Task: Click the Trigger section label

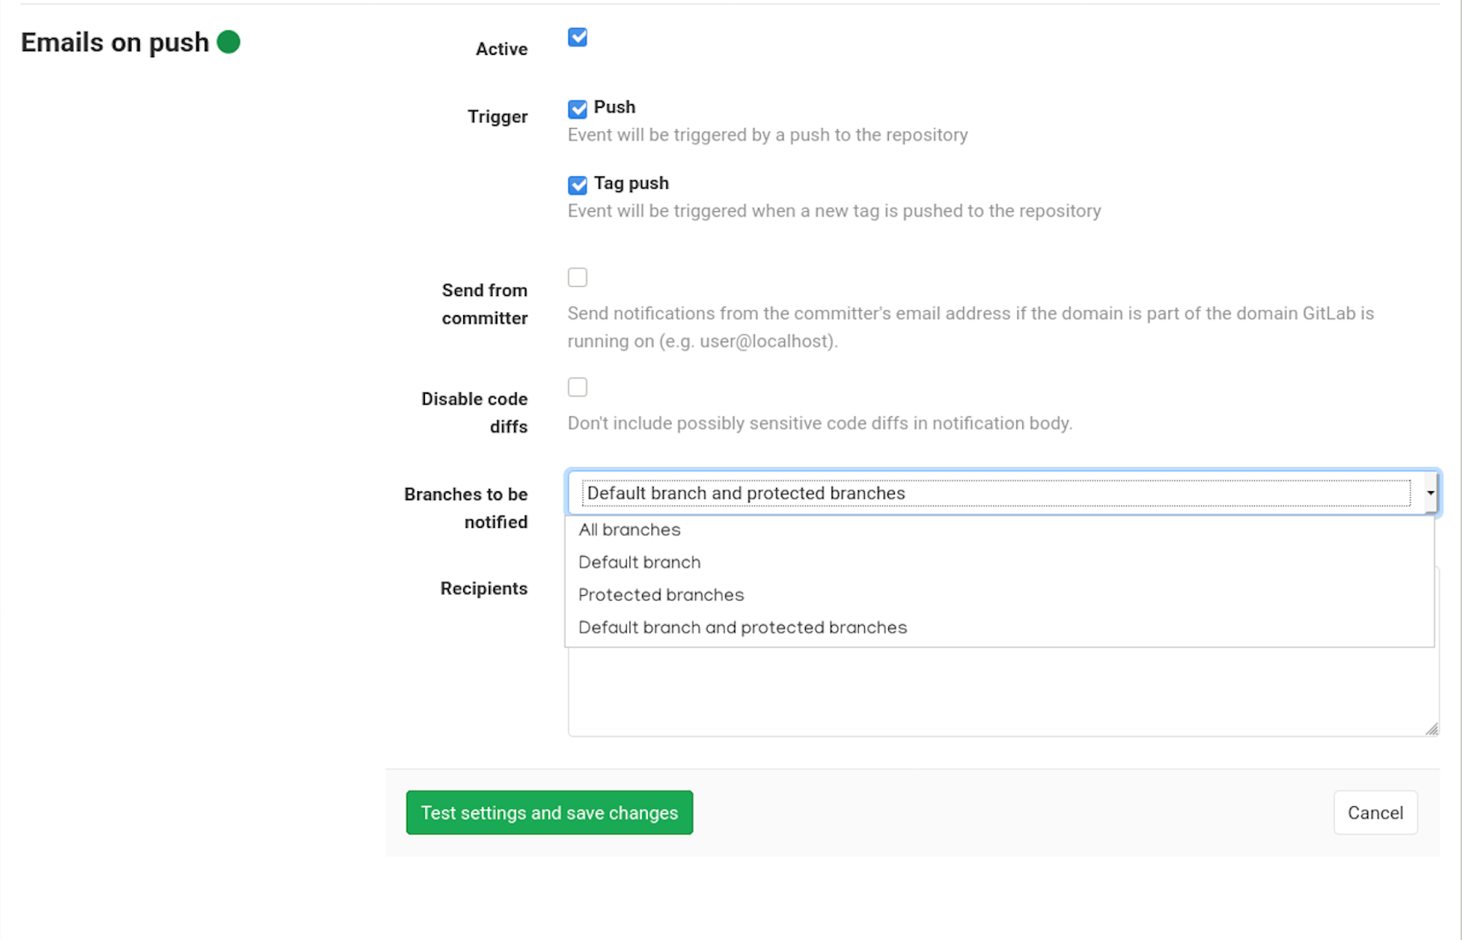Action: [x=497, y=116]
